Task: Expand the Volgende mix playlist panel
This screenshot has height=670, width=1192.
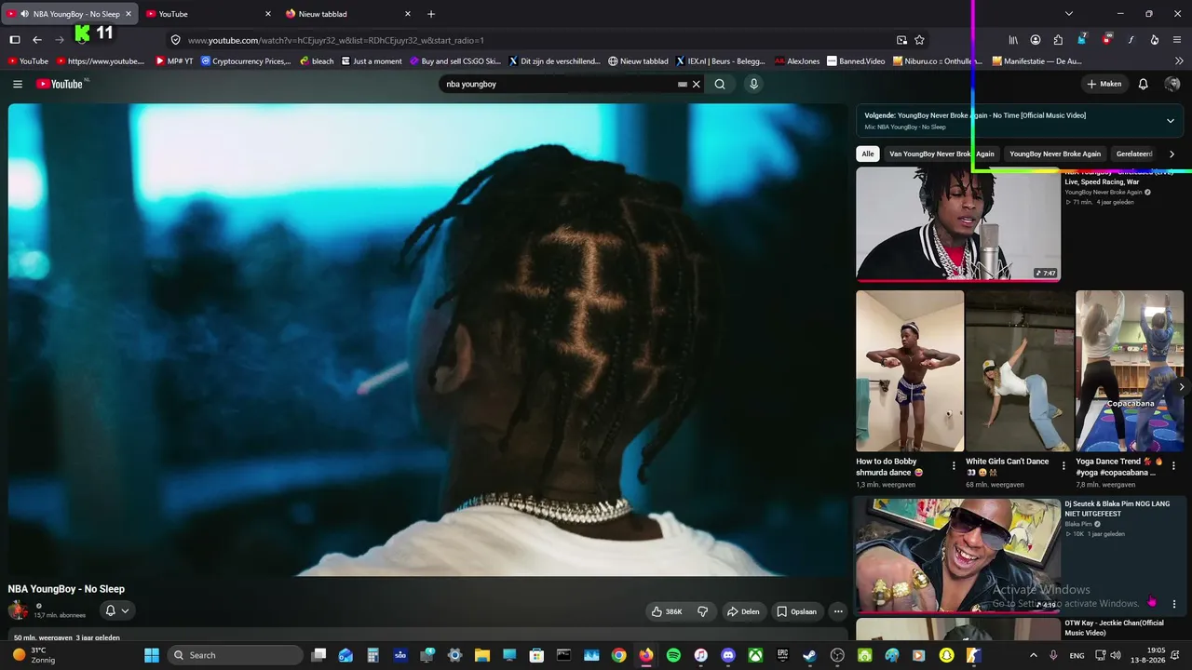Action: (x=1171, y=120)
